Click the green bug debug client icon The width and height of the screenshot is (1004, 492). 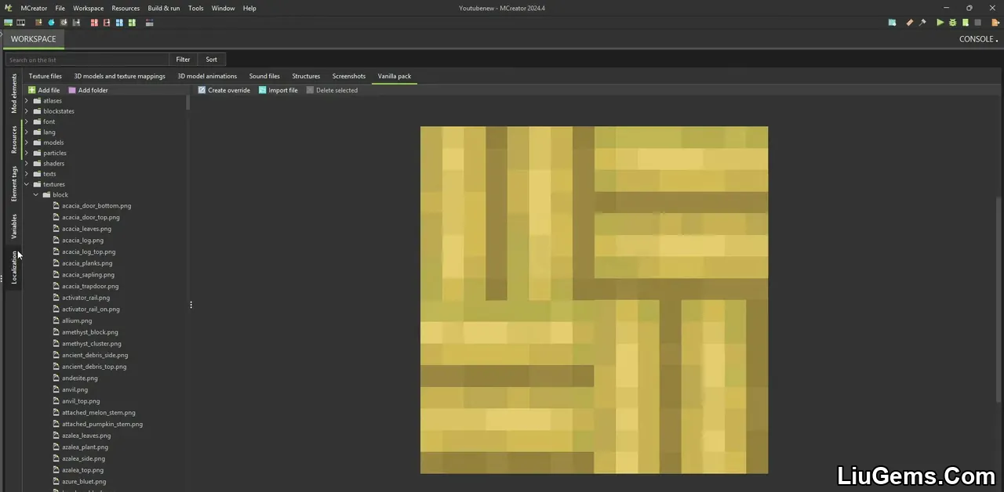pos(952,23)
